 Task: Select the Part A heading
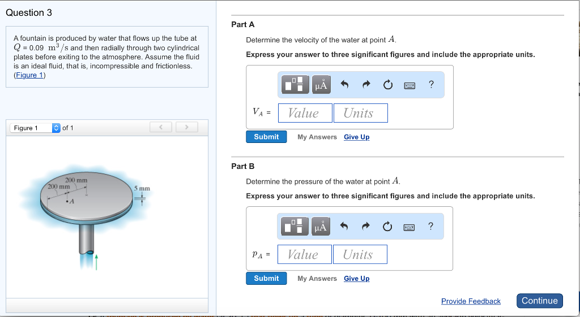(243, 24)
